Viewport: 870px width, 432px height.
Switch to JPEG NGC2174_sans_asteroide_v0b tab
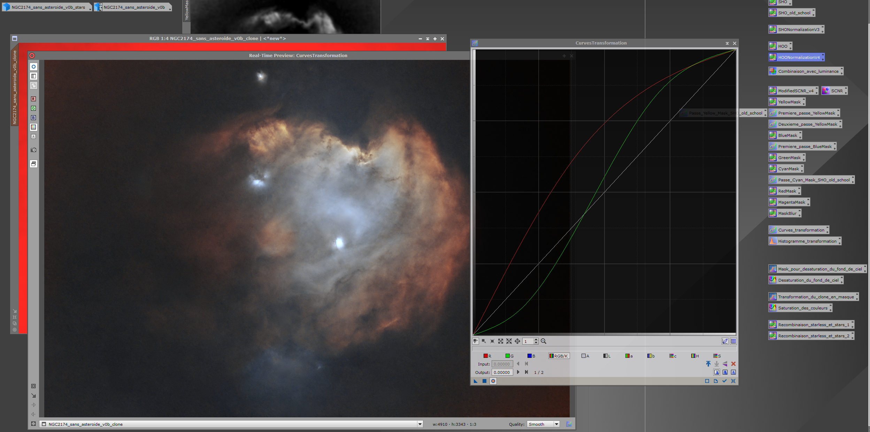(132, 7)
